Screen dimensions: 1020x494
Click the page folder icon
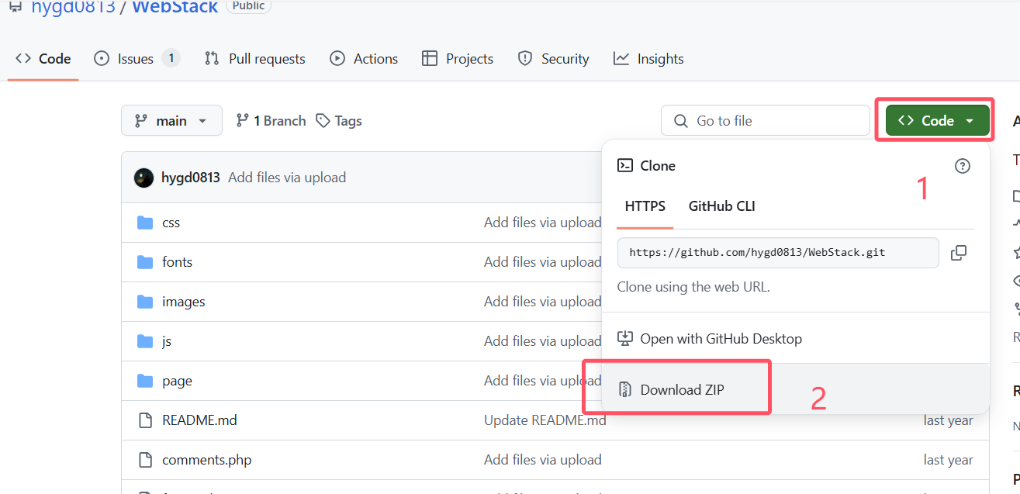(145, 381)
